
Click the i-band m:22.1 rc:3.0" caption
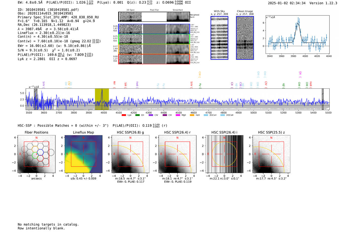click(224, 179)
